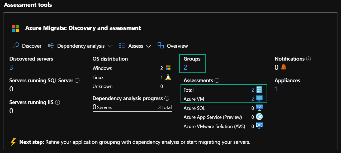
Task: Click the Azure App Service (Preview) count 0
Action: click(x=253, y=117)
